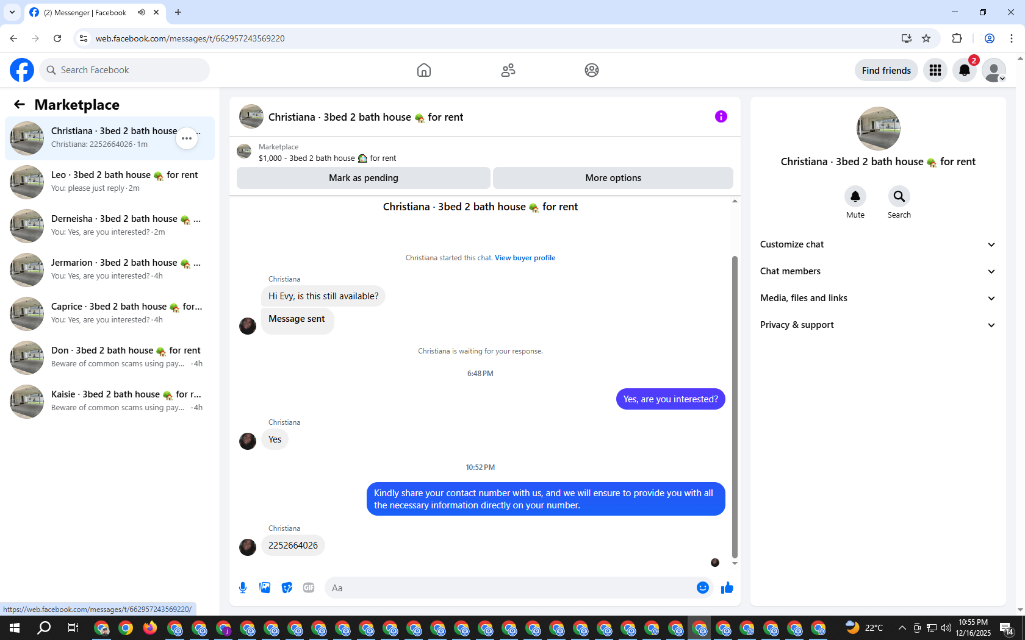
Task: Open new browser tab button
Action: coord(178,12)
